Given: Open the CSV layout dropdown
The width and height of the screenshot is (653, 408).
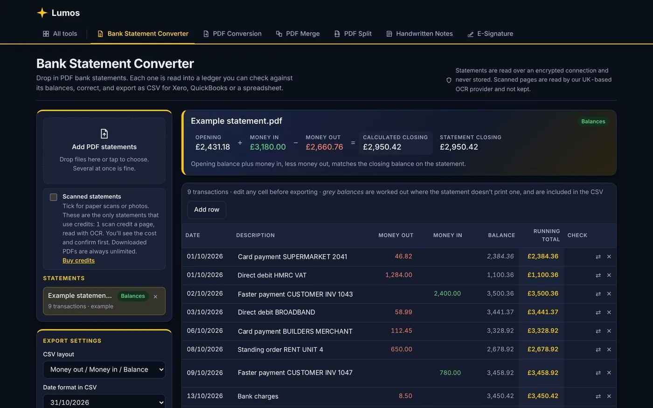Looking at the screenshot, I should click(x=104, y=369).
